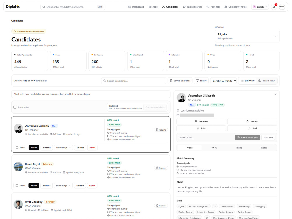Check Select box for Kunal Goyal

pyautogui.click(x=17, y=185)
